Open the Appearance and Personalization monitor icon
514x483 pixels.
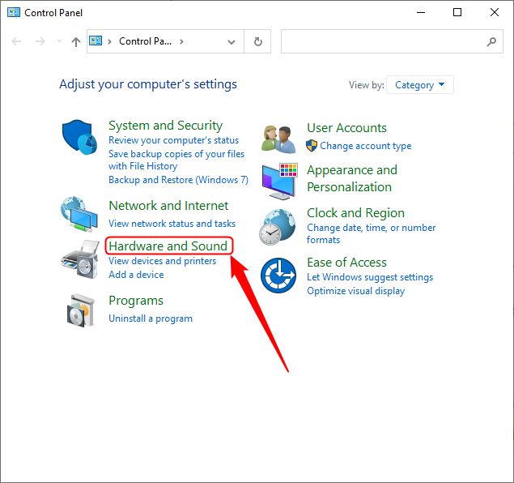(279, 181)
